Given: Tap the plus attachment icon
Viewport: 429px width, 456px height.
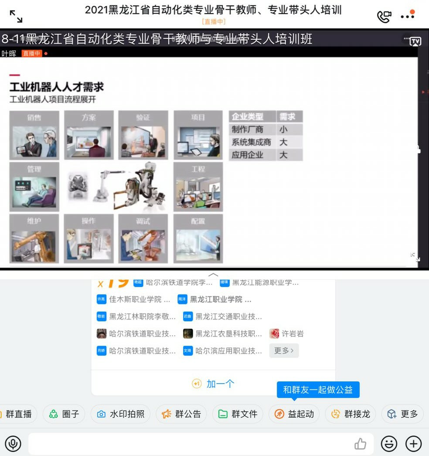Looking at the screenshot, I should [x=413, y=444].
